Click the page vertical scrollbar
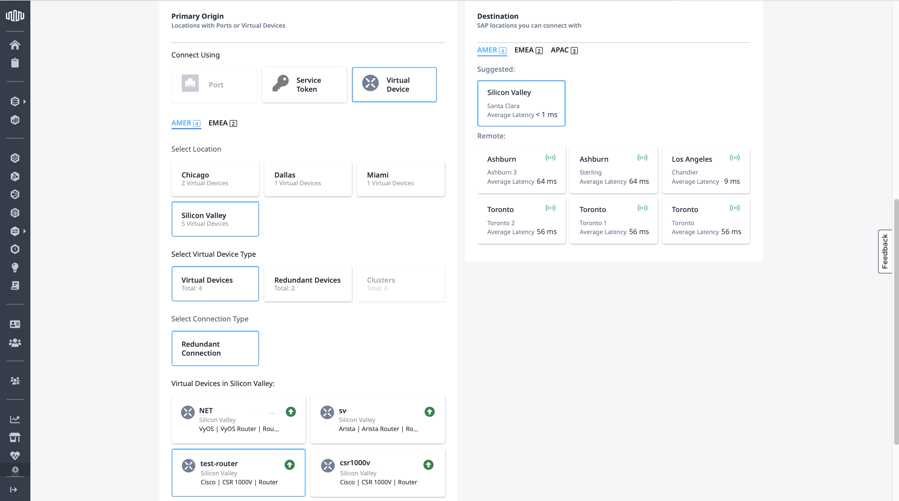This screenshot has width=899, height=501. coord(896,321)
